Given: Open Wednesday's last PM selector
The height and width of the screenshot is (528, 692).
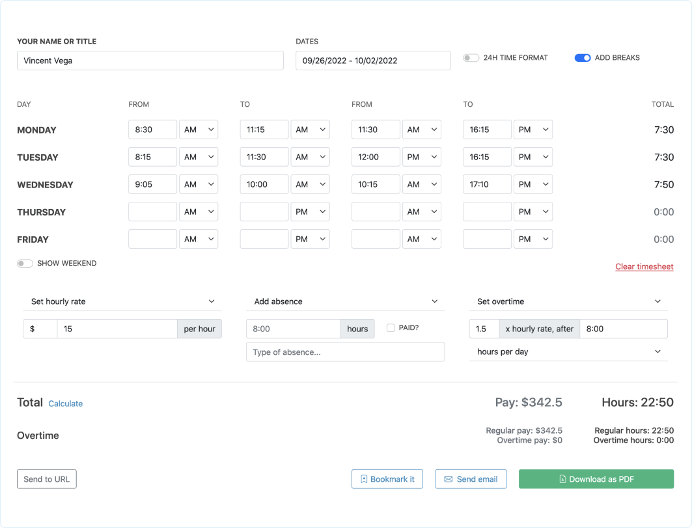Looking at the screenshot, I should pos(533,184).
